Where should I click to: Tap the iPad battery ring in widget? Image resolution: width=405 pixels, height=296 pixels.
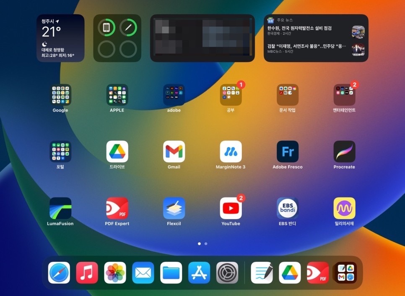tap(106, 27)
